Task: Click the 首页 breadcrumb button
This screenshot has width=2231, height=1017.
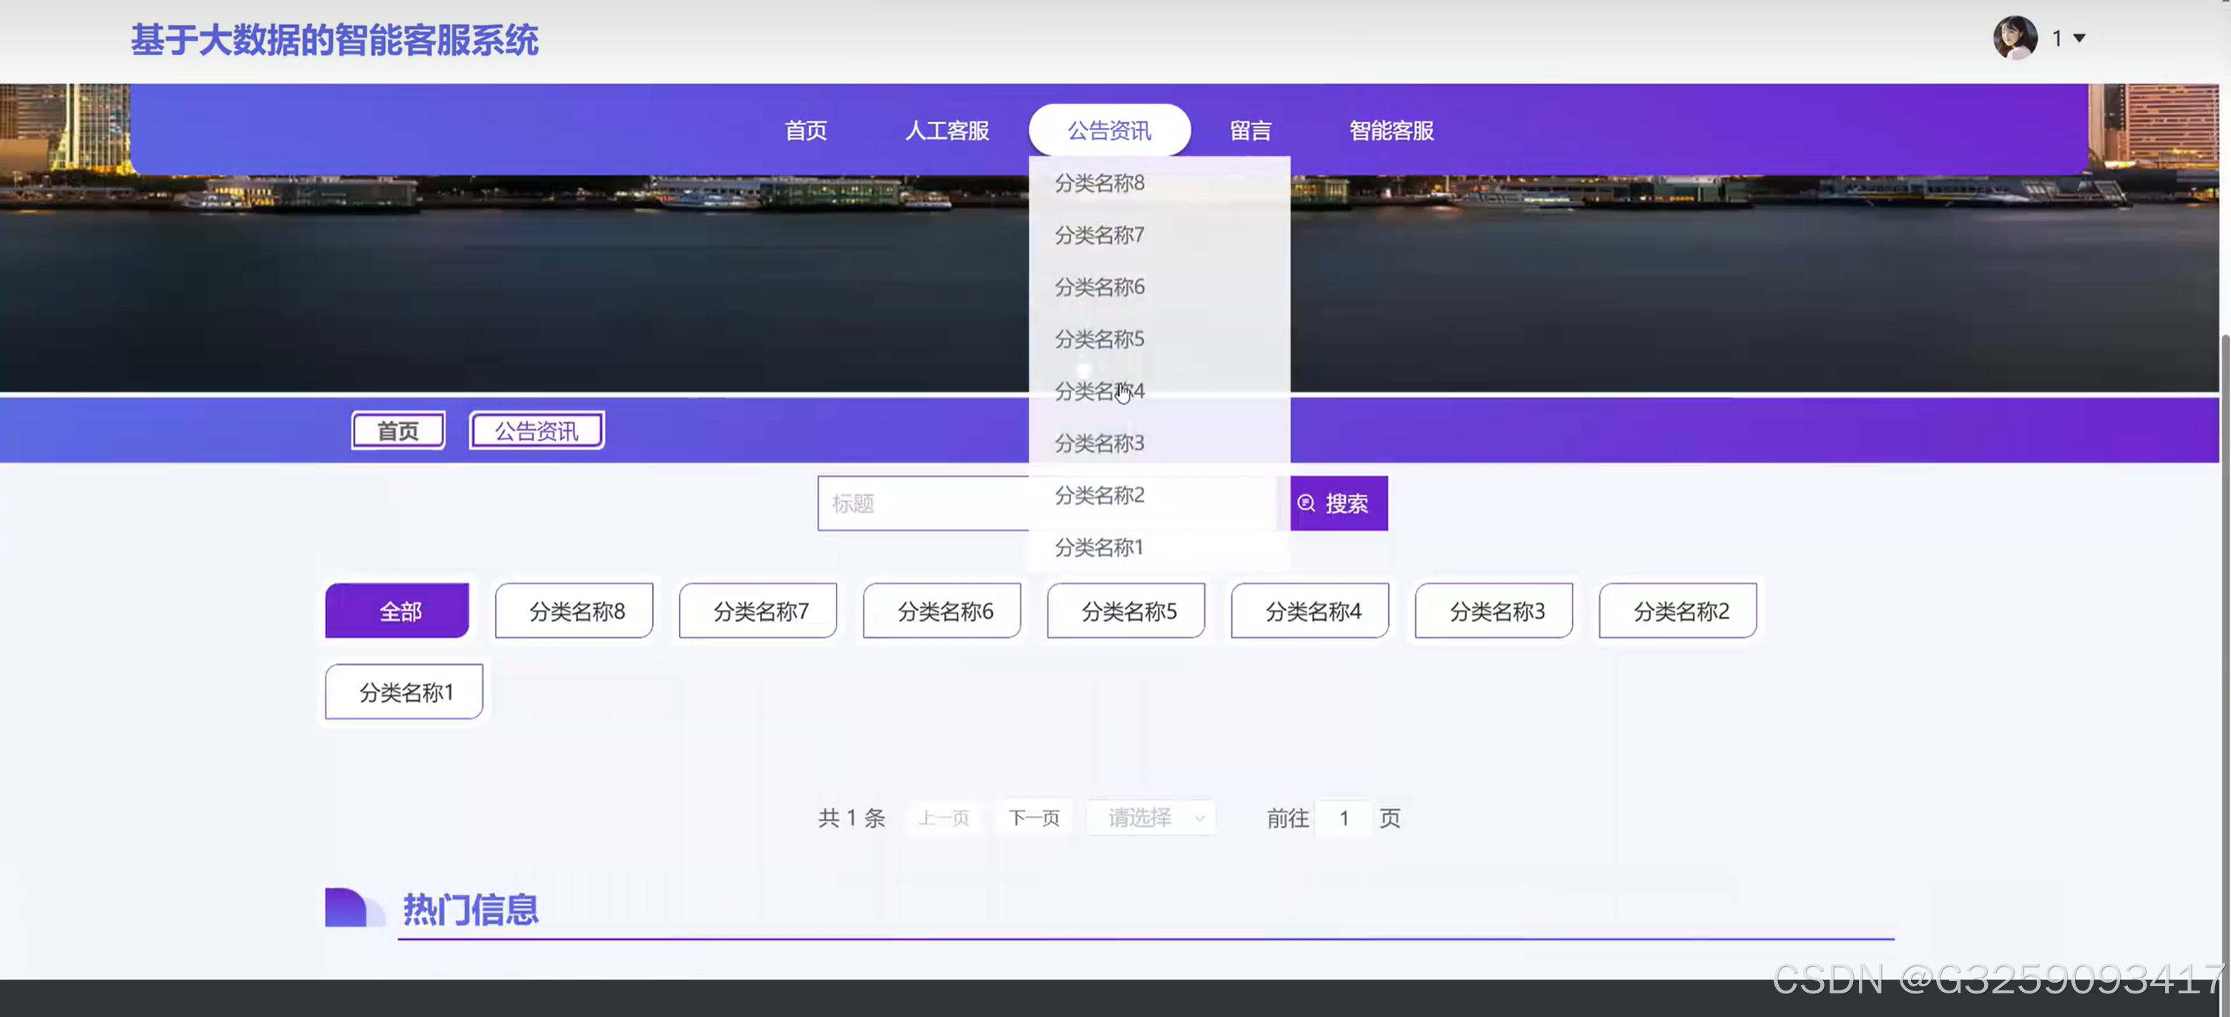Action: (x=398, y=430)
